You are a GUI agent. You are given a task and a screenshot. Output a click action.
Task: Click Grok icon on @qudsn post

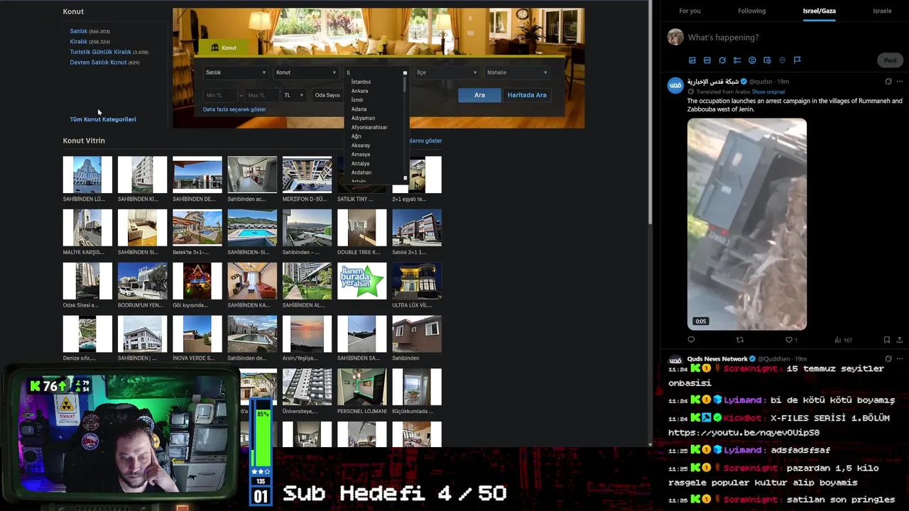888,82
